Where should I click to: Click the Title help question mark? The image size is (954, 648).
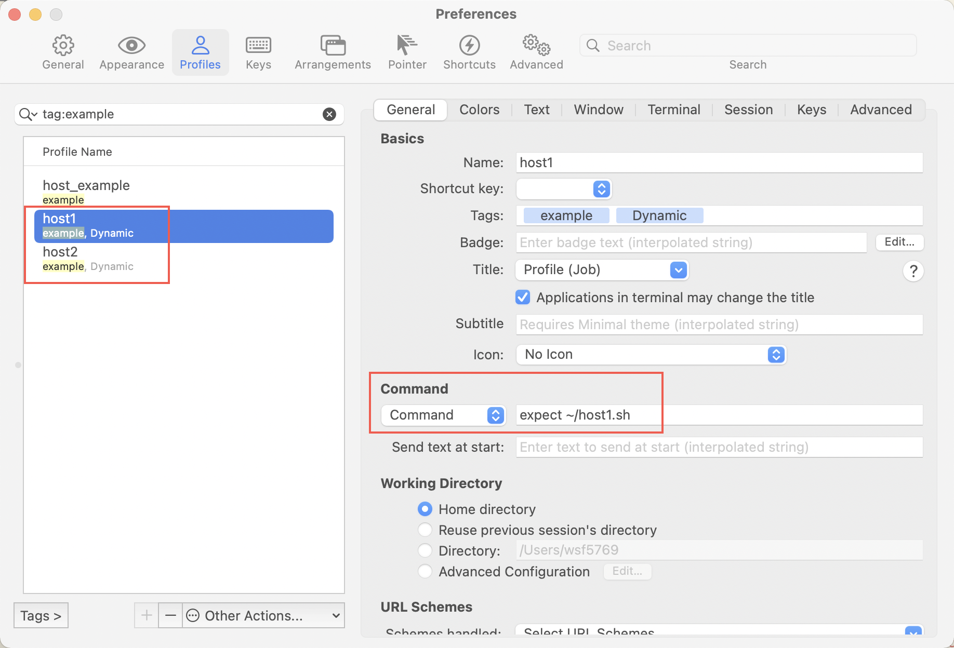(913, 271)
